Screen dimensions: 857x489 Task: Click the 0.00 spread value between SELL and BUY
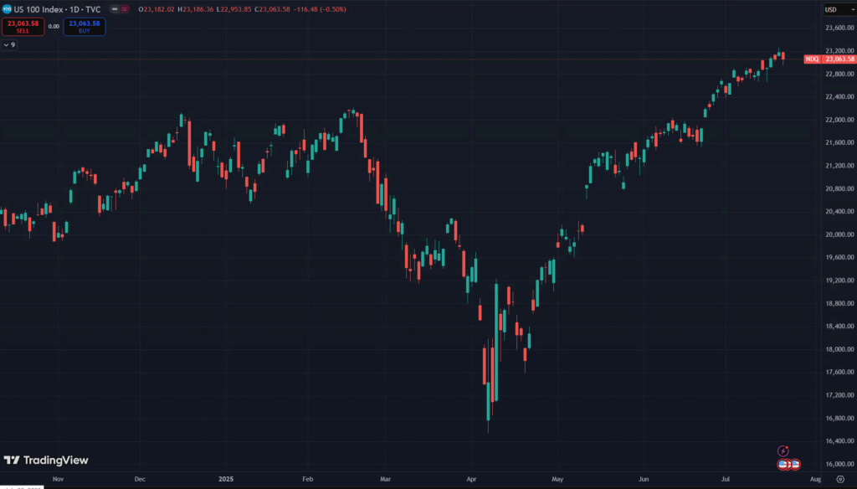(x=54, y=27)
